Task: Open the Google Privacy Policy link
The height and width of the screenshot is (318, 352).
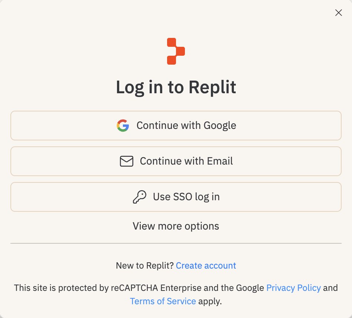Action: [293, 288]
